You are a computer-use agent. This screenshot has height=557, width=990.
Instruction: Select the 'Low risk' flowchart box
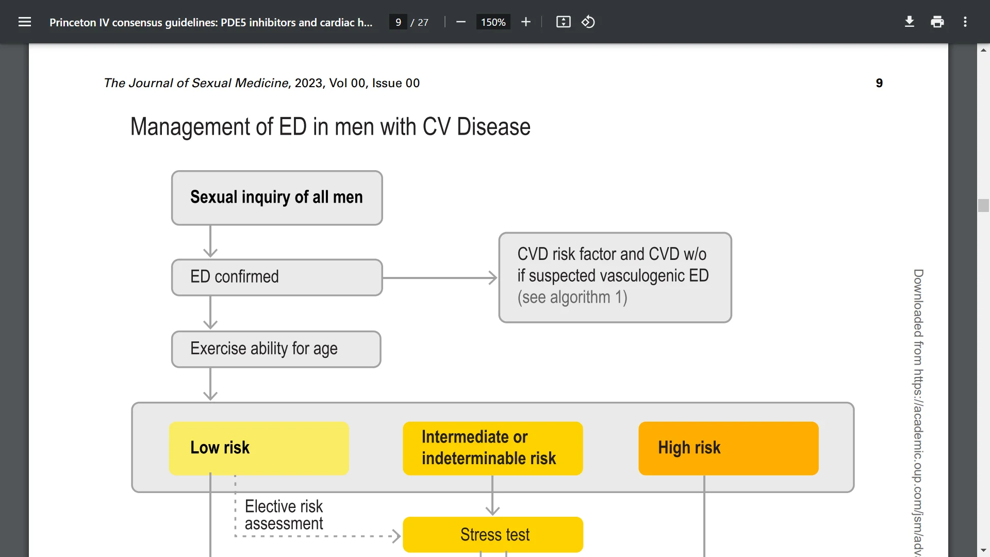(x=258, y=448)
